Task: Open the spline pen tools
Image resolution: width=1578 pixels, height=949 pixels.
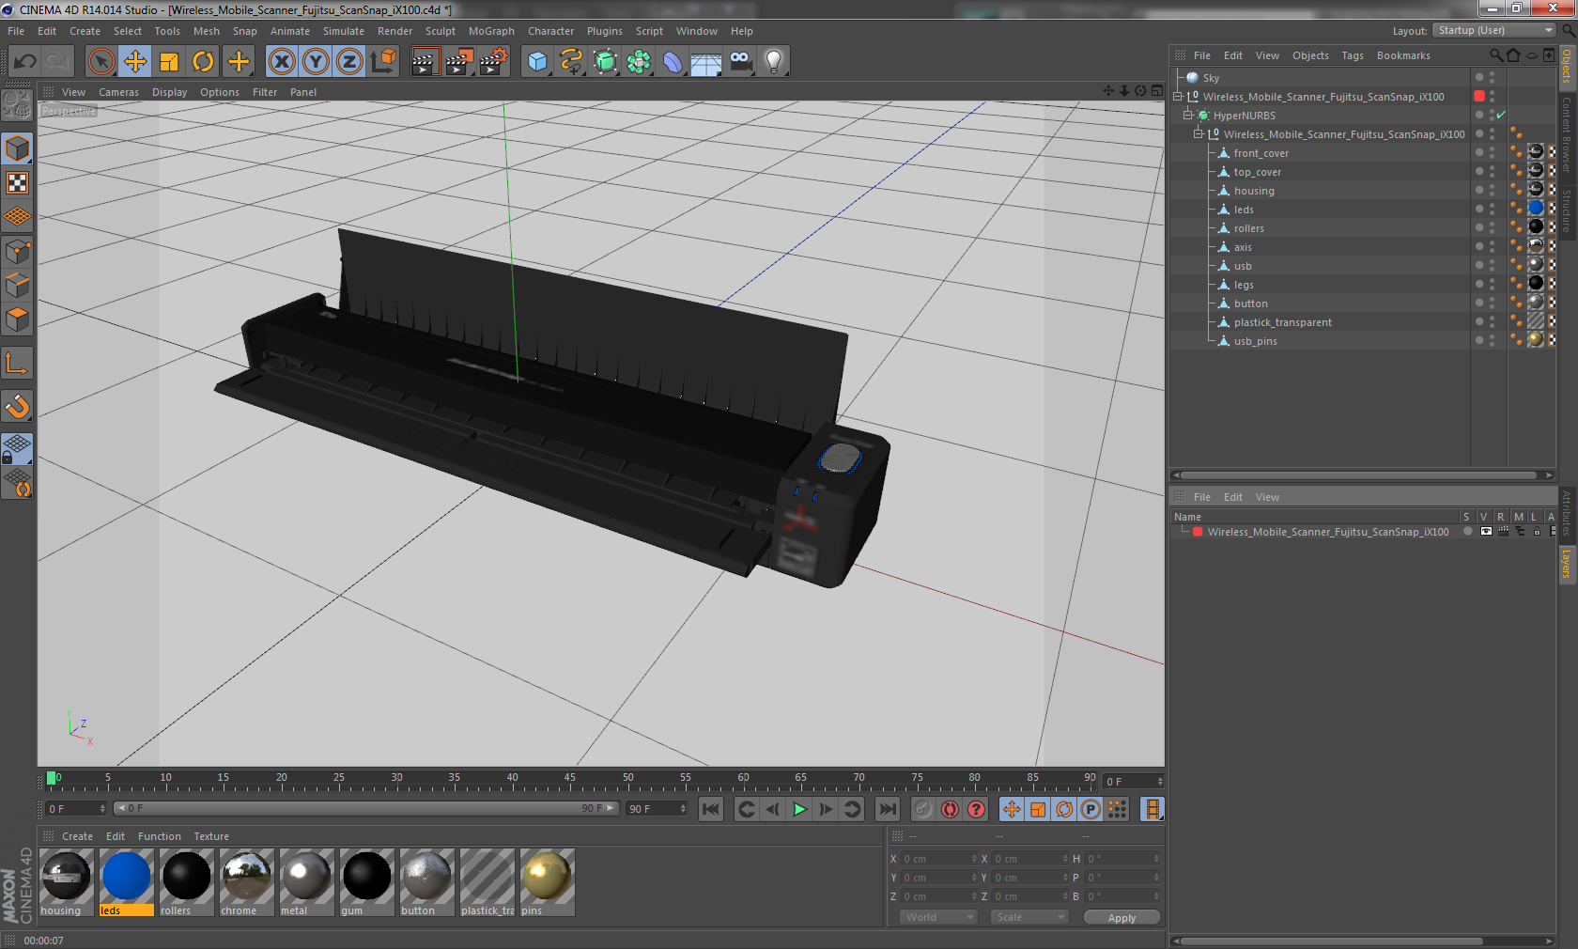Action: coord(571,62)
